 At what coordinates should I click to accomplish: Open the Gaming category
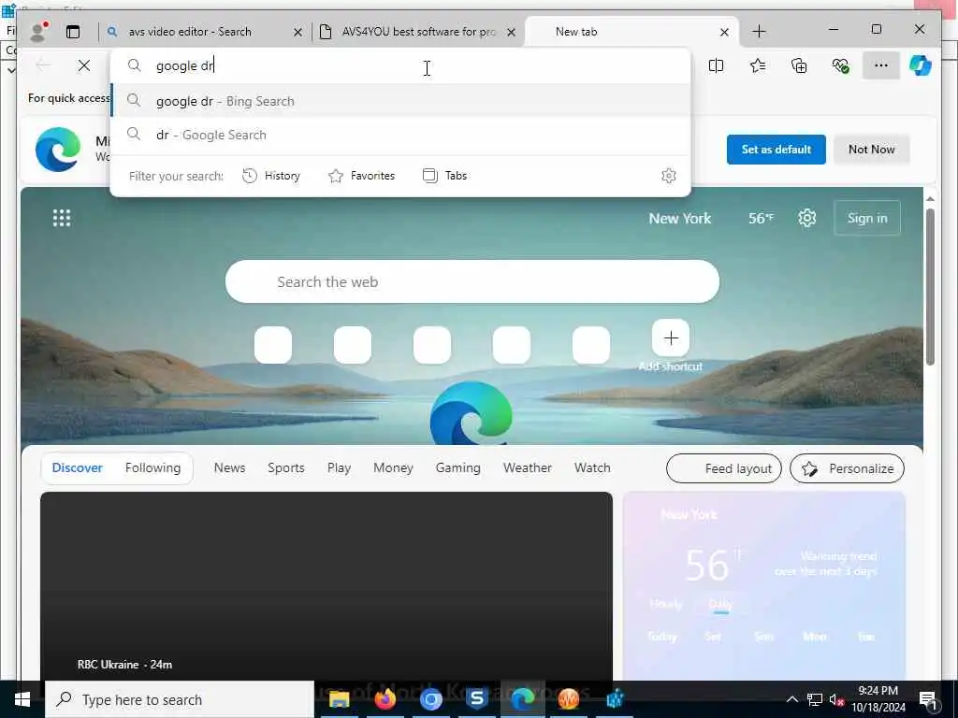[458, 467]
